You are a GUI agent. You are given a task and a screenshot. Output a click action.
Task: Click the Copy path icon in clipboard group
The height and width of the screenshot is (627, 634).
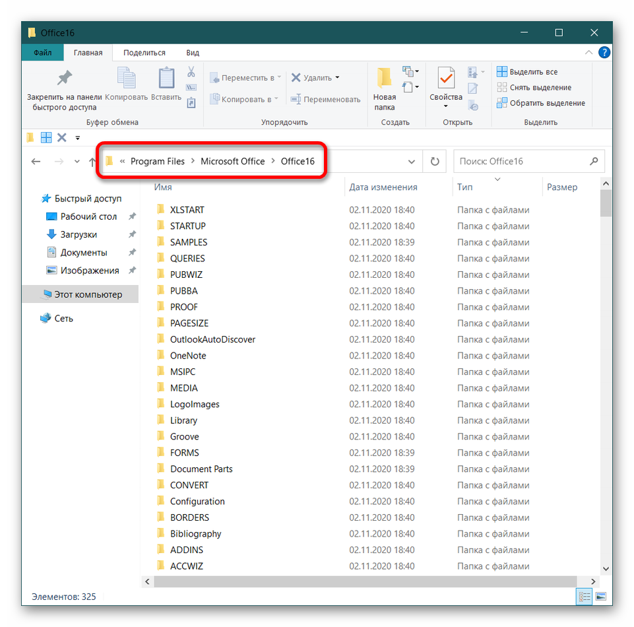pyautogui.click(x=191, y=87)
